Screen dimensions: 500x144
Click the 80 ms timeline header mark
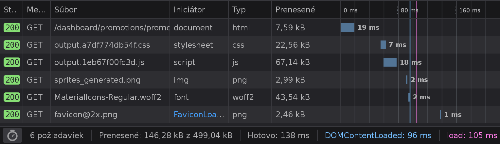click(410, 10)
